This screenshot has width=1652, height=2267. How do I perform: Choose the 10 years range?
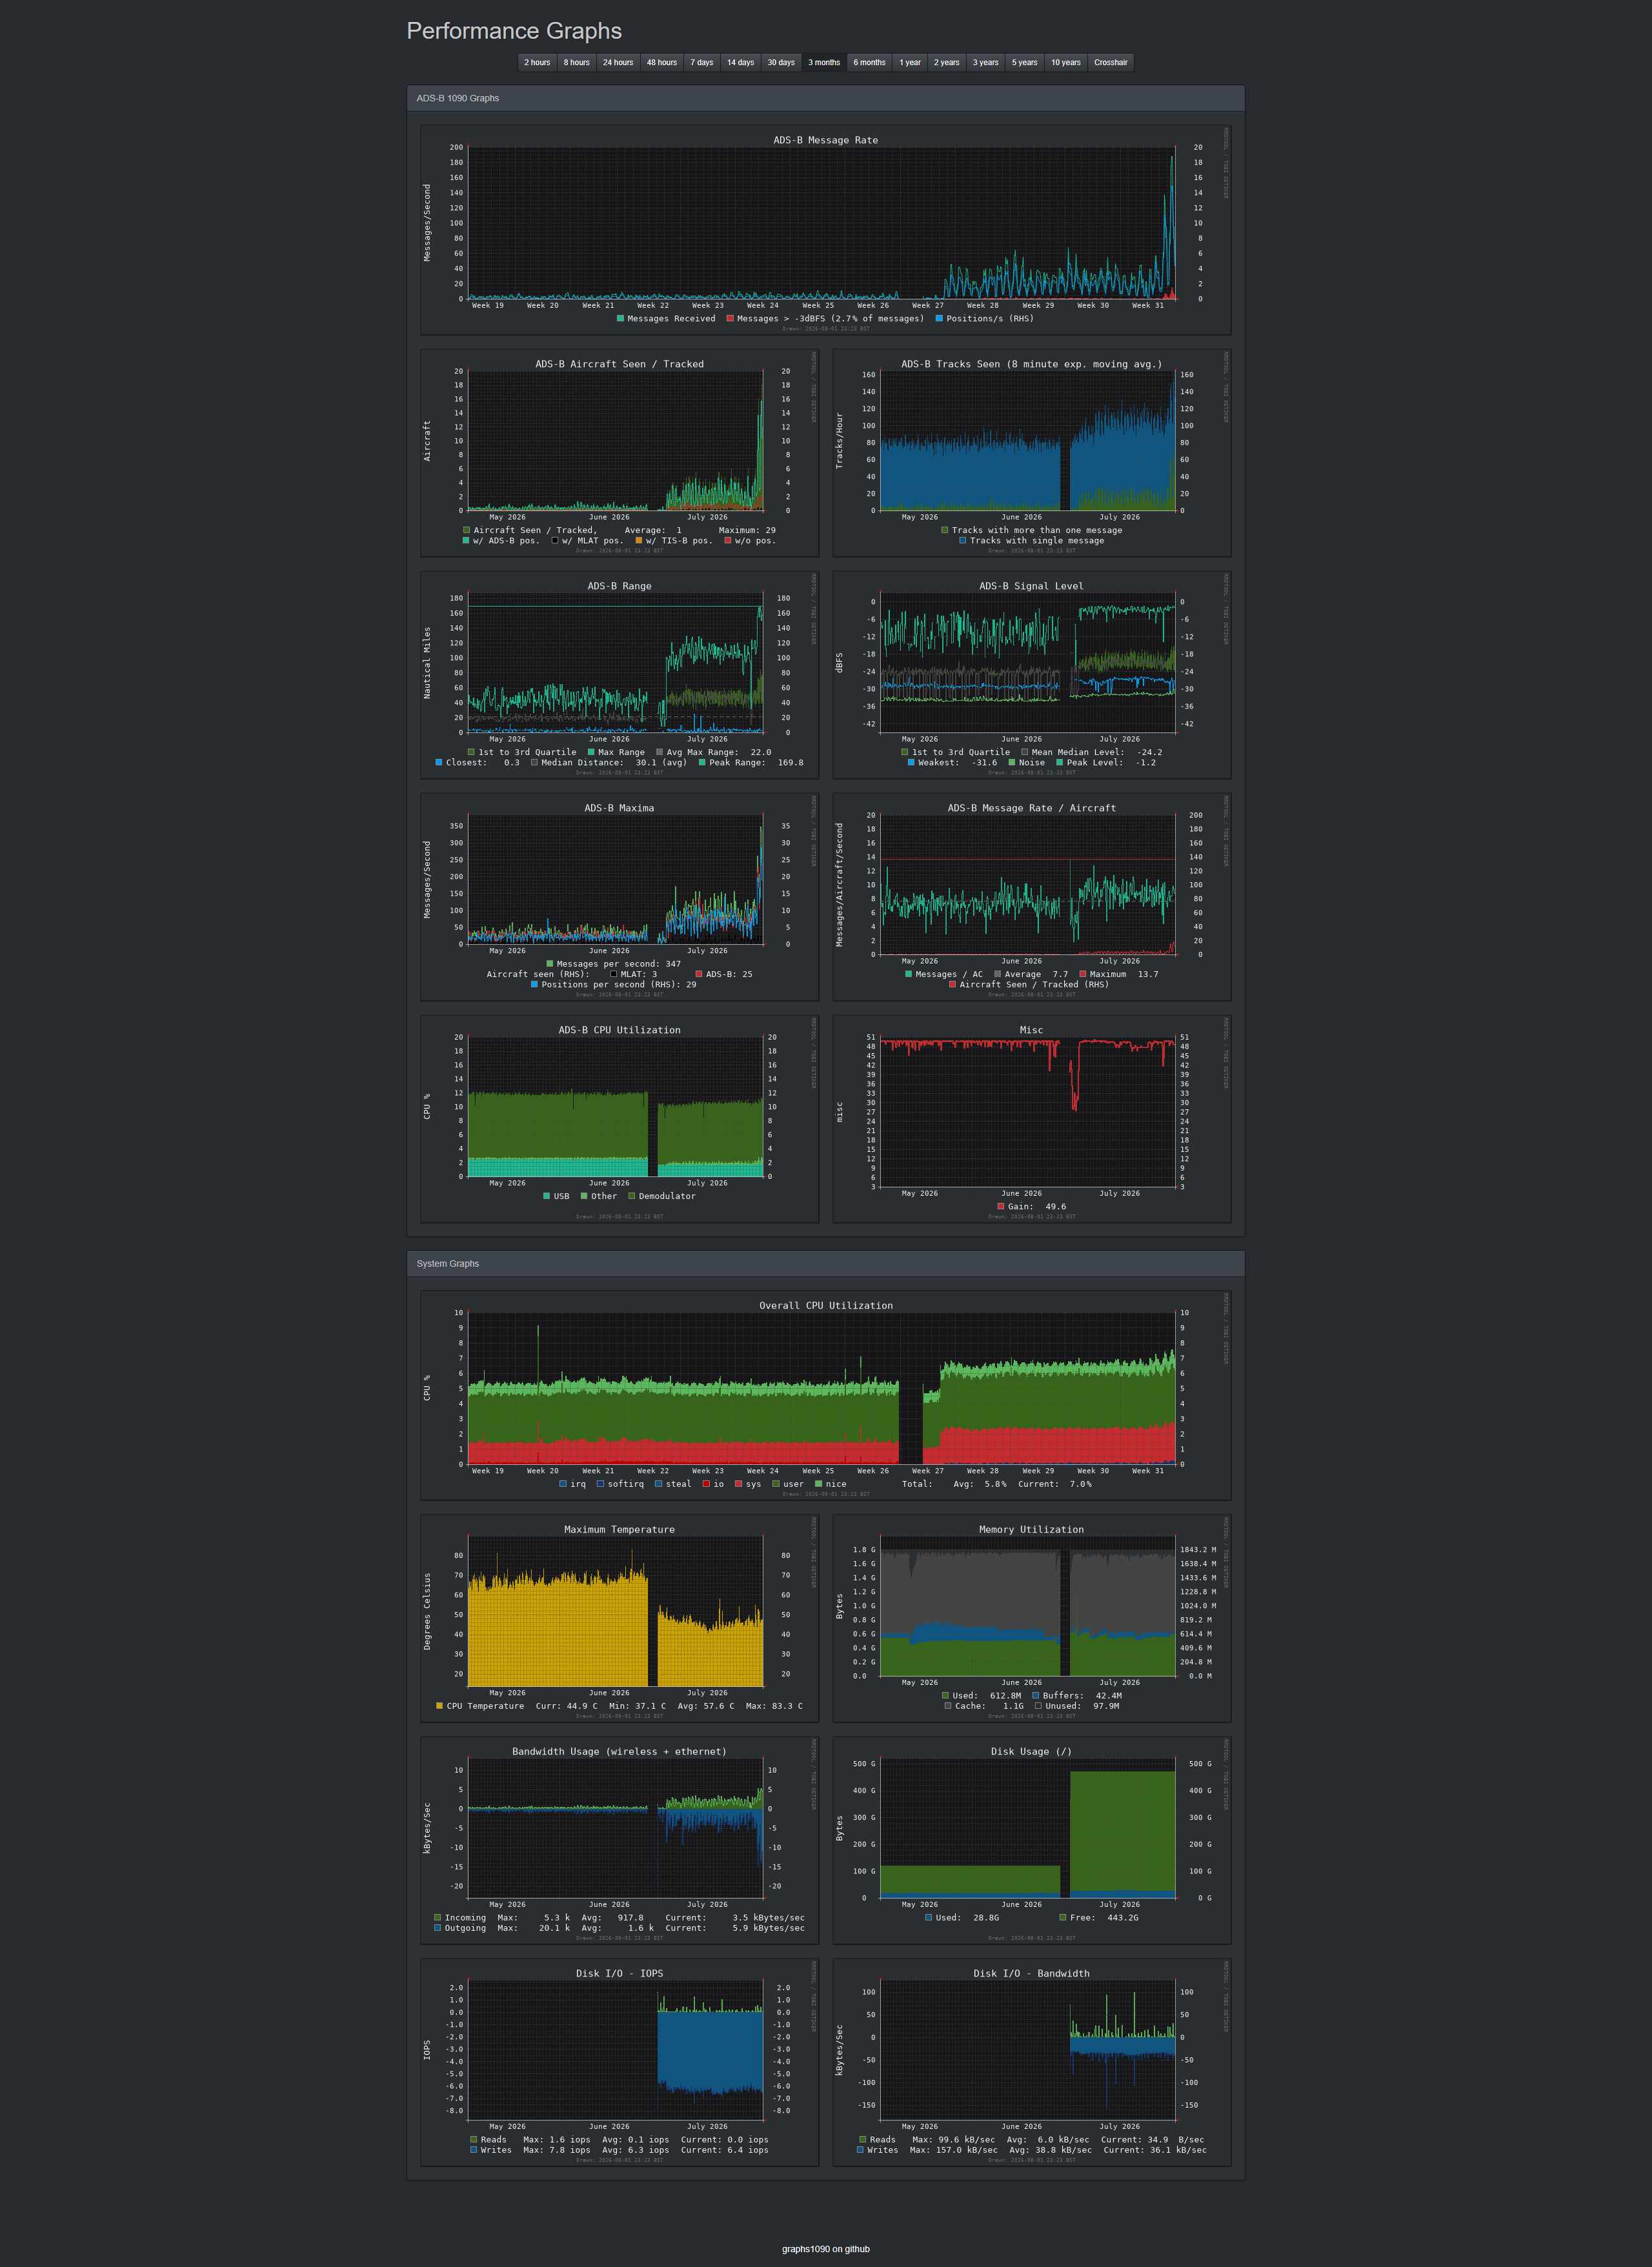tap(1065, 62)
